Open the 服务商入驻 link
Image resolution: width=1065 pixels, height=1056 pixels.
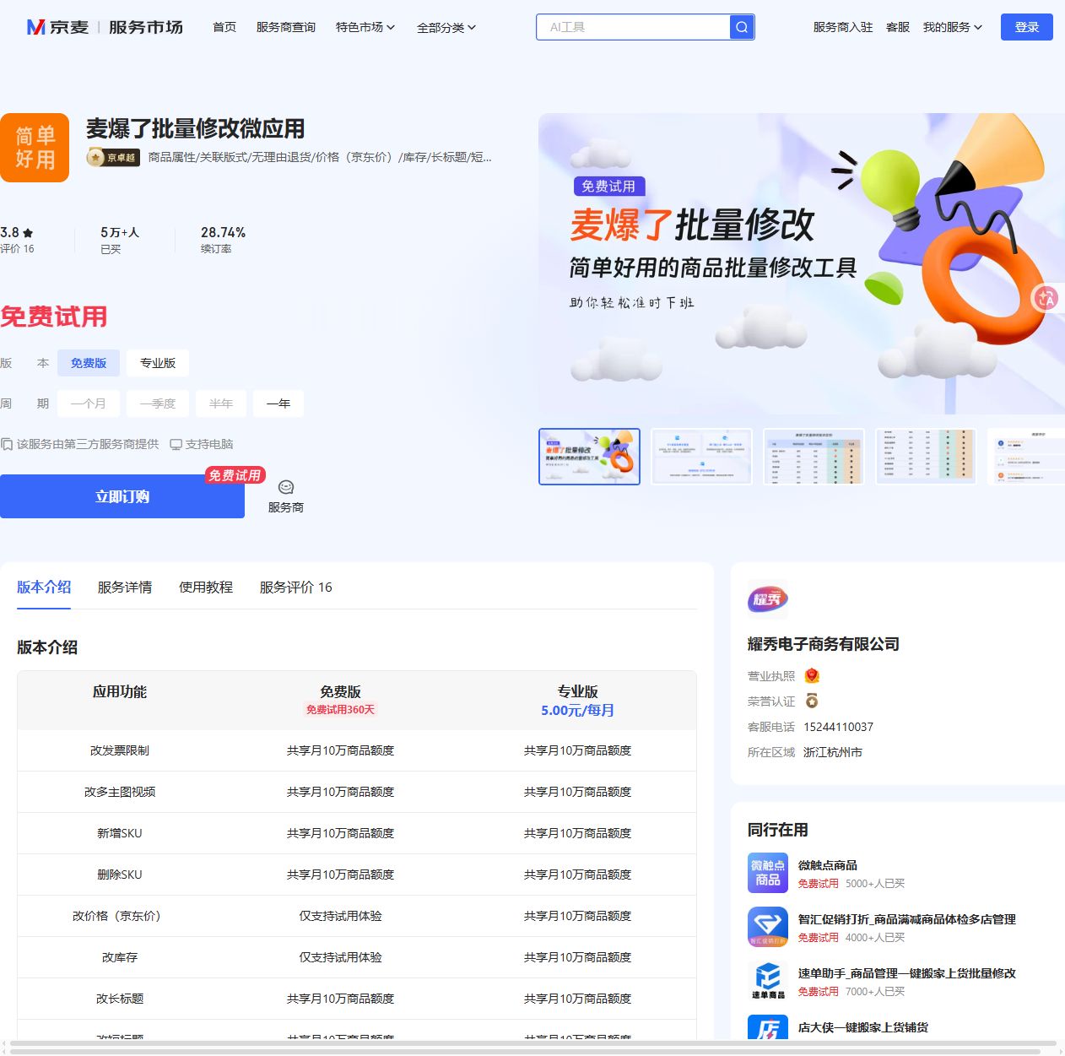[843, 27]
